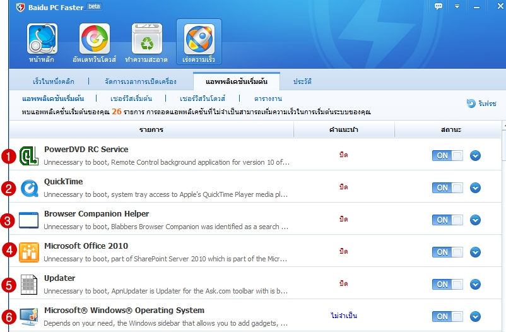Click the QuickTime app icon
The height and width of the screenshot is (332, 506).
pyautogui.click(x=29, y=188)
